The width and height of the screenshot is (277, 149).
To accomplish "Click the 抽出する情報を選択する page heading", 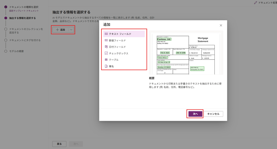I will click(71, 12).
